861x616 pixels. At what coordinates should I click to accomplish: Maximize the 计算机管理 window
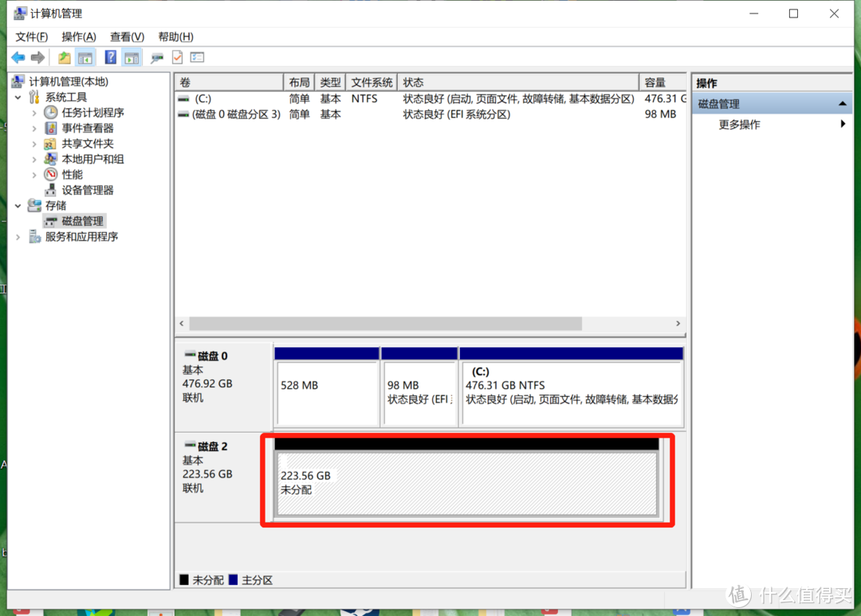[793, 14]
